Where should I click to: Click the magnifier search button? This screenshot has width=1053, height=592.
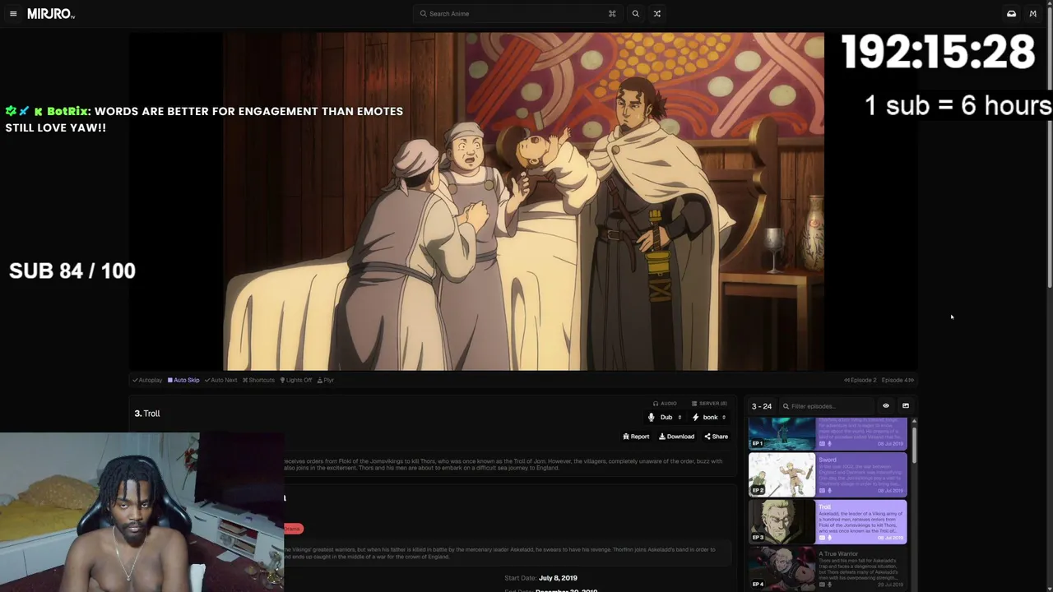[x=635, y=14]
